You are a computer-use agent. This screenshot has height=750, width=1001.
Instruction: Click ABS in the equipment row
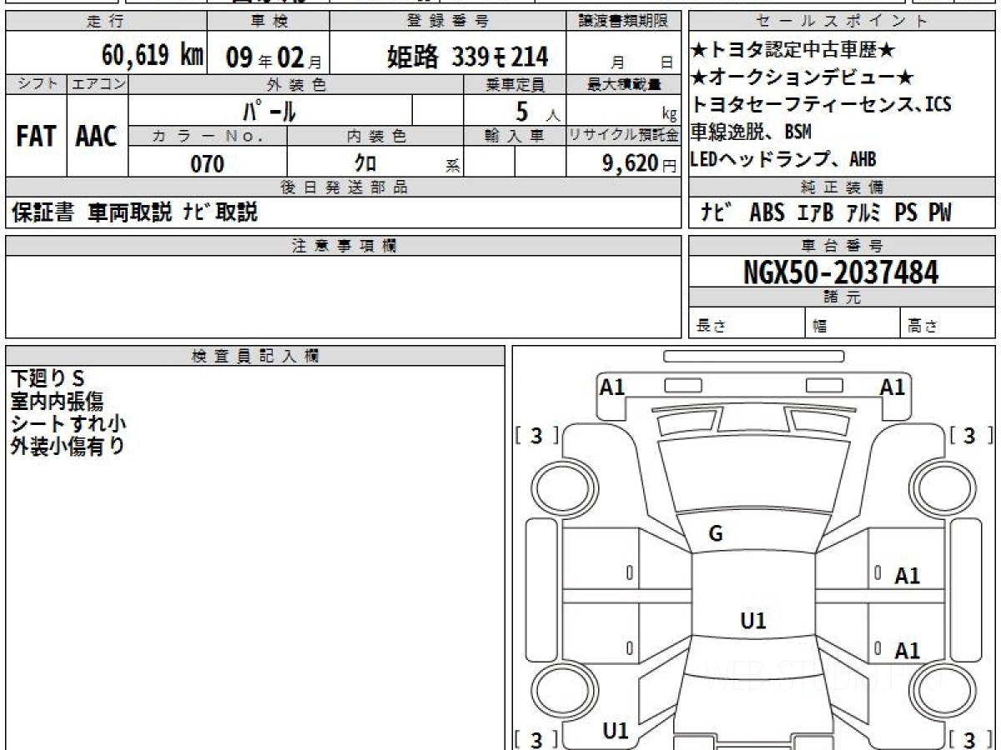pyautogui.click(x=767, y=213)
